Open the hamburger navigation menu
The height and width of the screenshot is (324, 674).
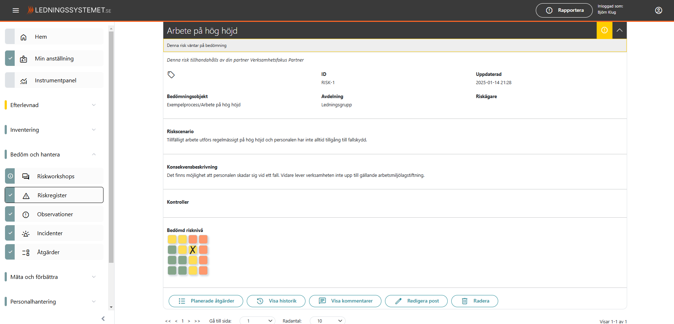tap(16, 10)
